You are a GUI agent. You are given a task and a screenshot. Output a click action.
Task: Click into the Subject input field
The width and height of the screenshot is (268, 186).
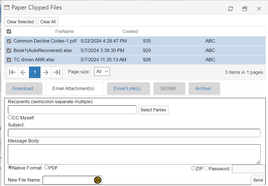click(x=134, y=133)
